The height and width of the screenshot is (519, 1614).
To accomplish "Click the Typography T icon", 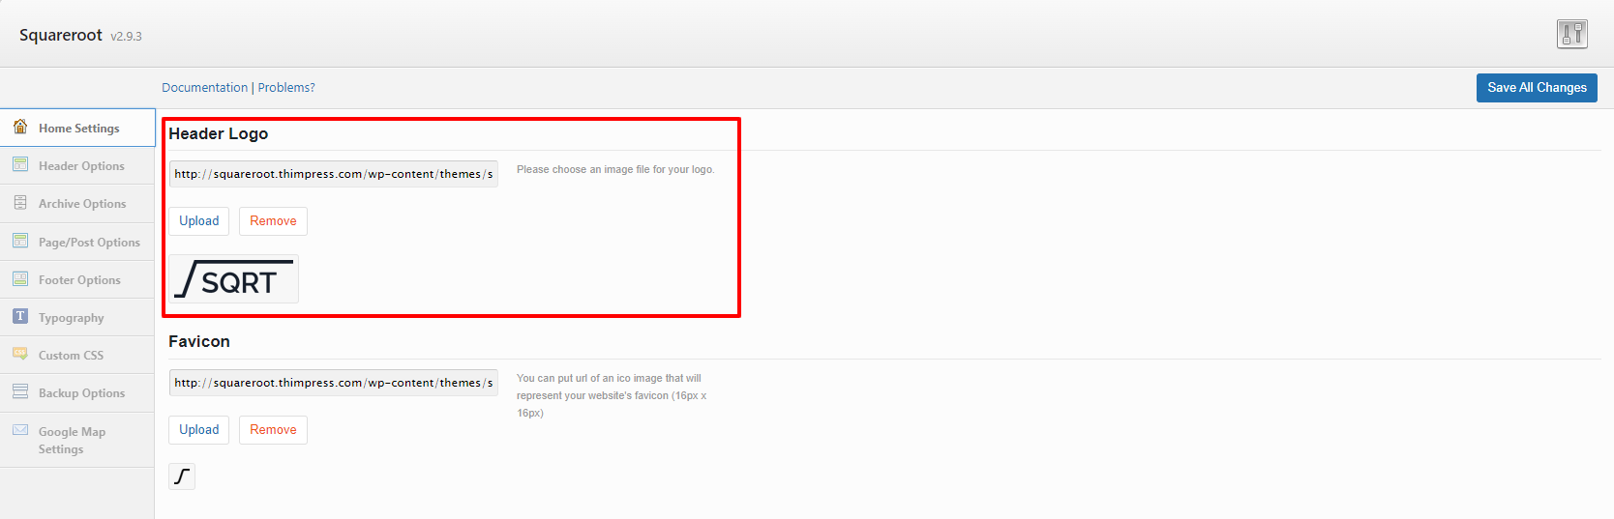I will click(20, 316).
